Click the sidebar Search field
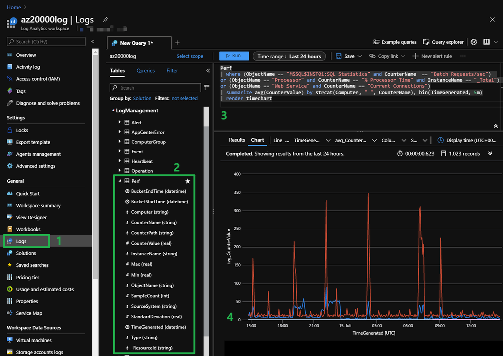Screen dimensions: 503x356 [x=46, y=42]
